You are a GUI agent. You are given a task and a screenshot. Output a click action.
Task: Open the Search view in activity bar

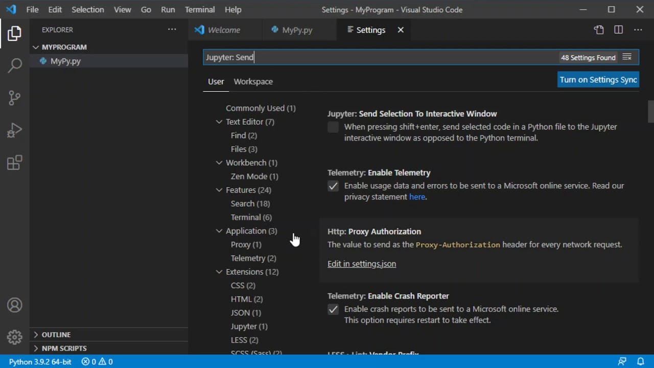14,65
